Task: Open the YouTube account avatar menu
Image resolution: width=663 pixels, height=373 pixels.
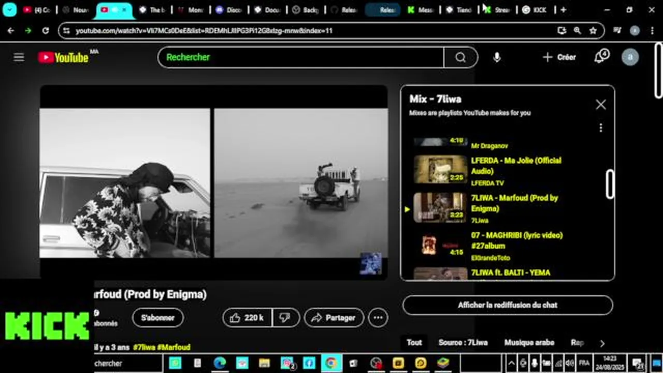Action: (630, 57)
